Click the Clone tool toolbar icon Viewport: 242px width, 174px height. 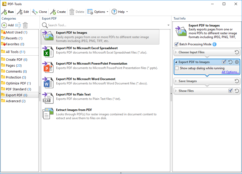[x=35, y=12]
